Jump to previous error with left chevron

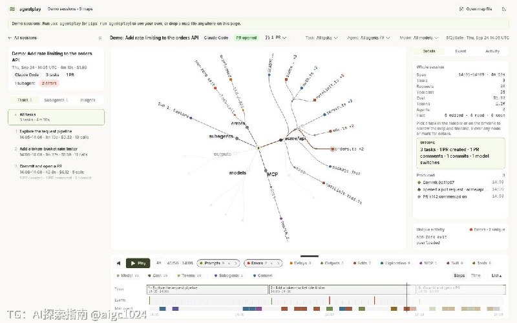pyautogui.click(x=272, y=264)
